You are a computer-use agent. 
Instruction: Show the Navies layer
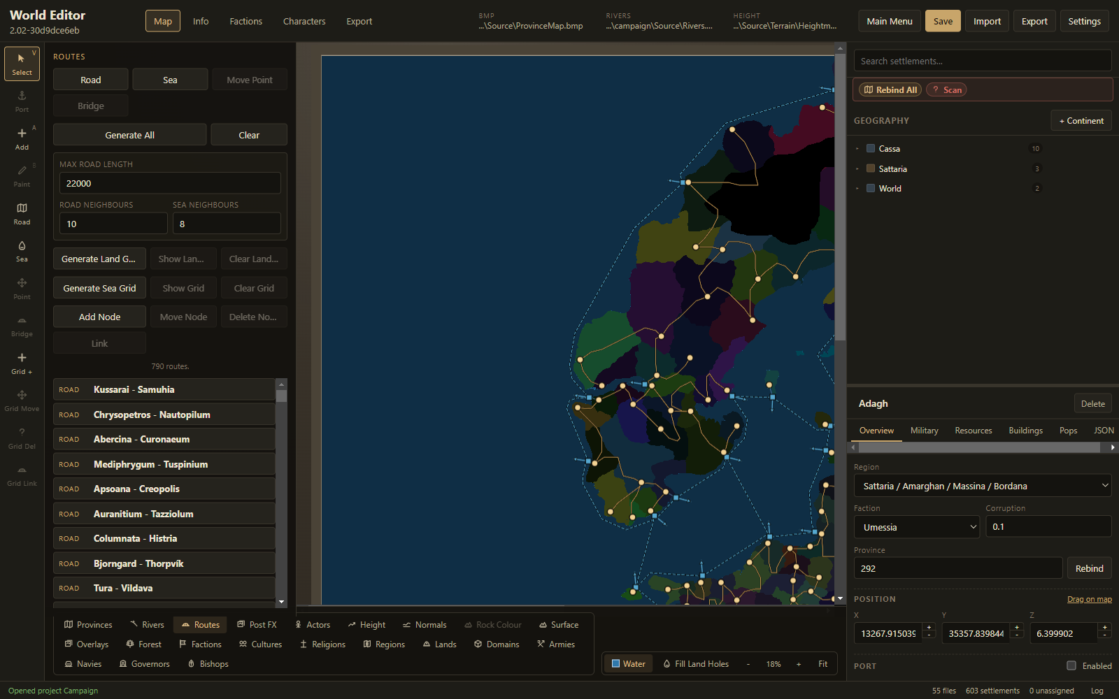pyautogui.click(x=83, y=664)
